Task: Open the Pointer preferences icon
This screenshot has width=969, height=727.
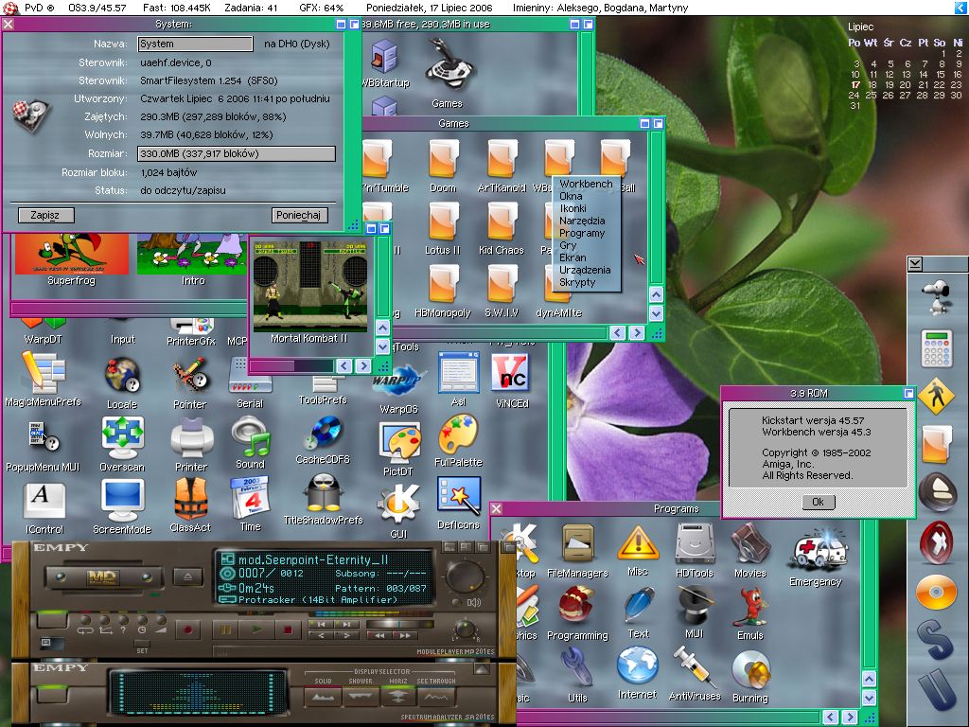Action: click(x=189, y=375)
